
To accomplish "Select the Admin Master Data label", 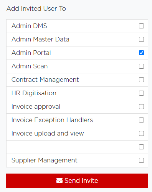I will (x=40, y=39).
